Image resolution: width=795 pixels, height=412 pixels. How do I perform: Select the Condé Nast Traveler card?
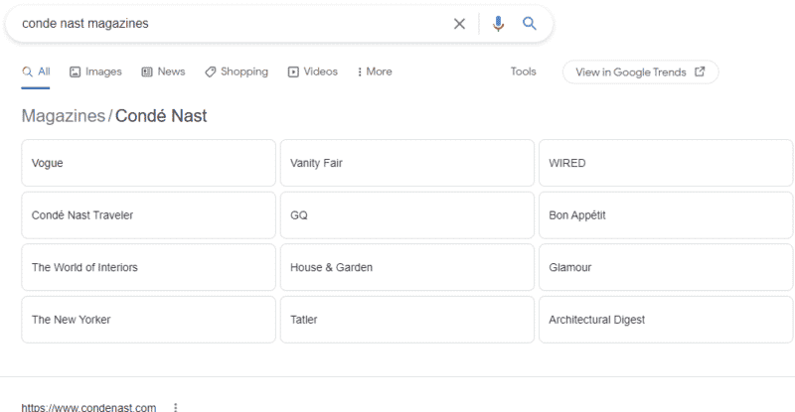tap(148, 214)
